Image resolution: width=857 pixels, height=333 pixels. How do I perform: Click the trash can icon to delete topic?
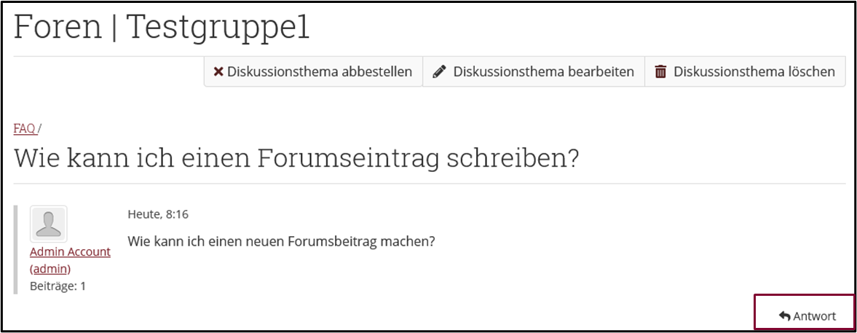[660, 72]
